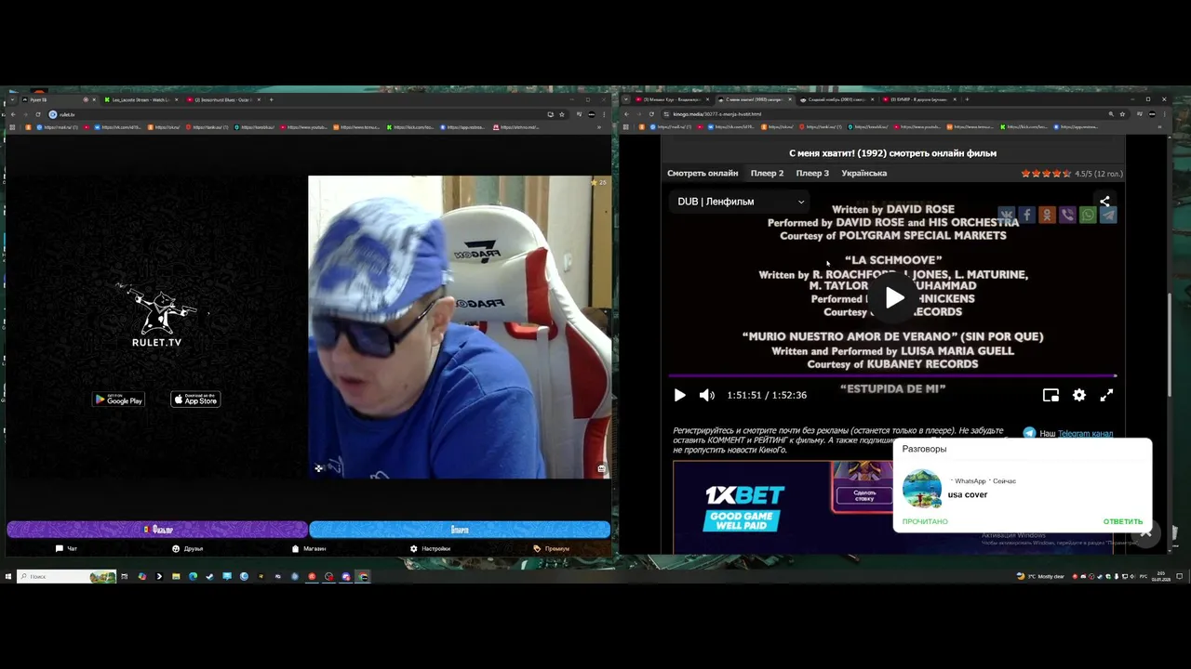Mute the video player volume icon
This screenshot has width=1191, height=669.
pyautogui.click(x=707, y=395)
